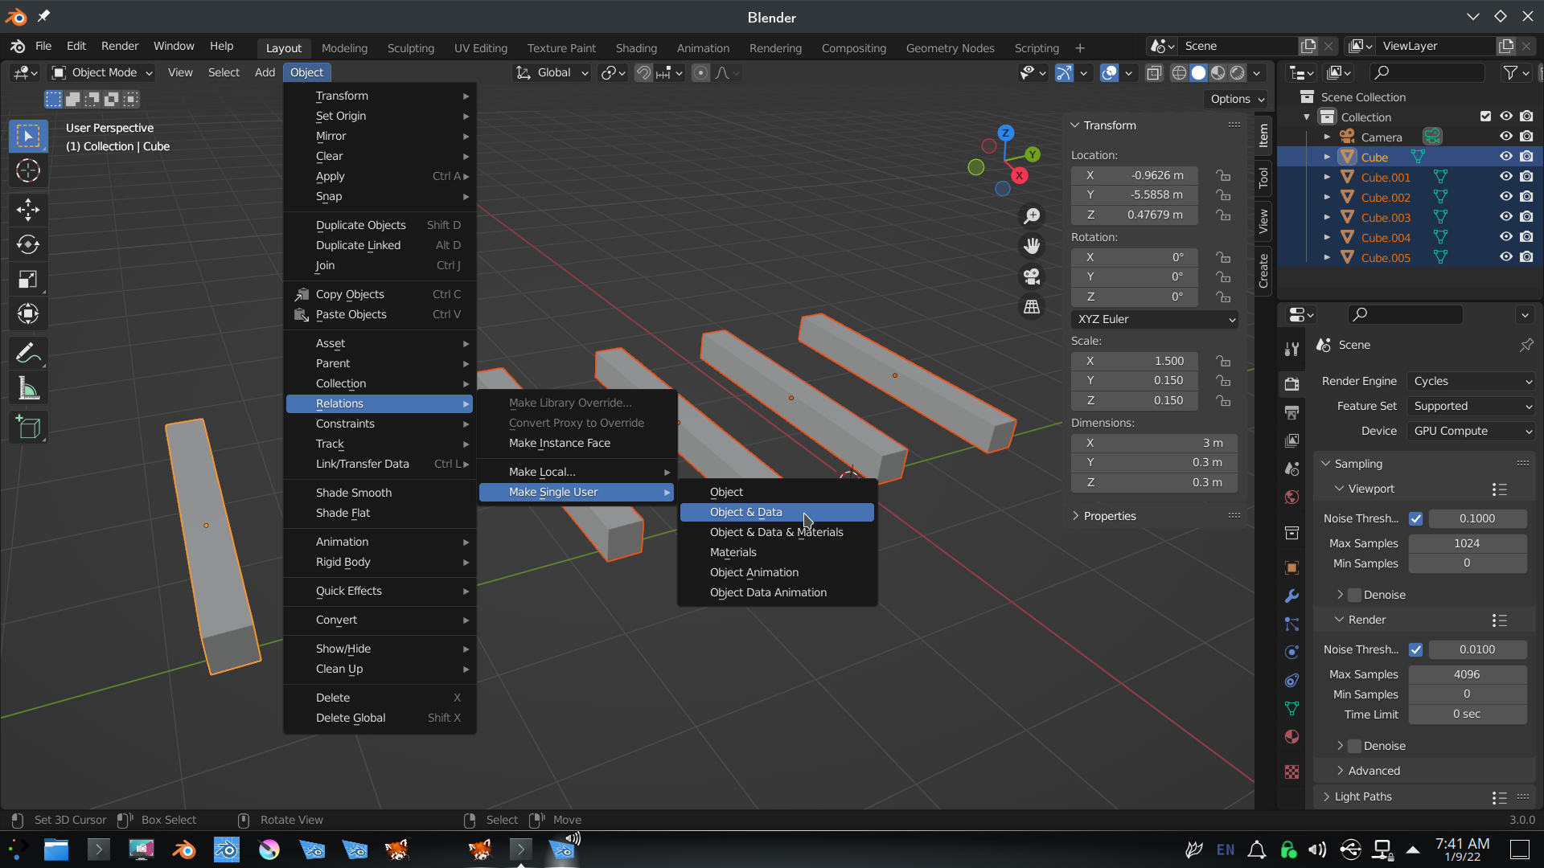The width and height of the screenshot is (1544, 868).
Task: Click Make Instance Face menu entry
Action: pos(559,443)
